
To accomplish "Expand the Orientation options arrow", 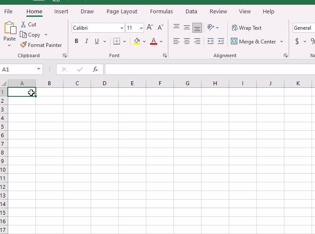I will pos(217,28).
